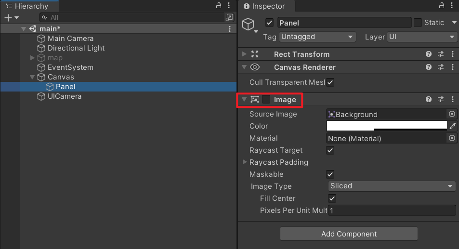This screenshot has height=249, width=459.
Task: Collapse the Canvas Renderer component
Action: (x=244, y=67)
